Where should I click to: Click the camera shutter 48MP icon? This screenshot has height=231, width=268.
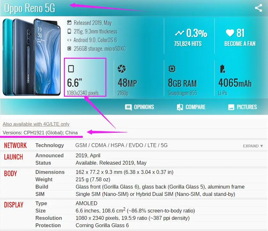[x=122, y=69]
